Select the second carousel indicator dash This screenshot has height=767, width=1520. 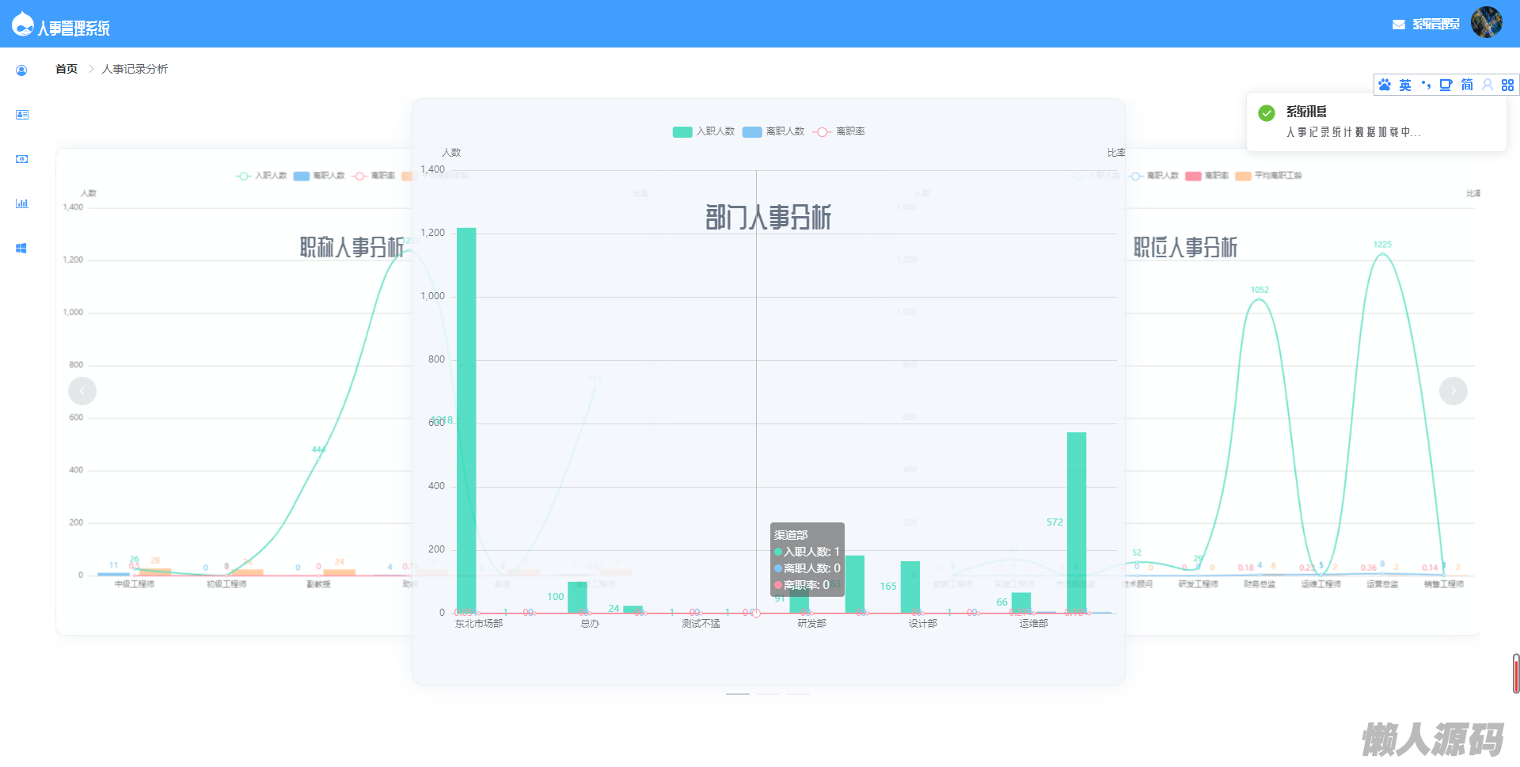[768, 694]
